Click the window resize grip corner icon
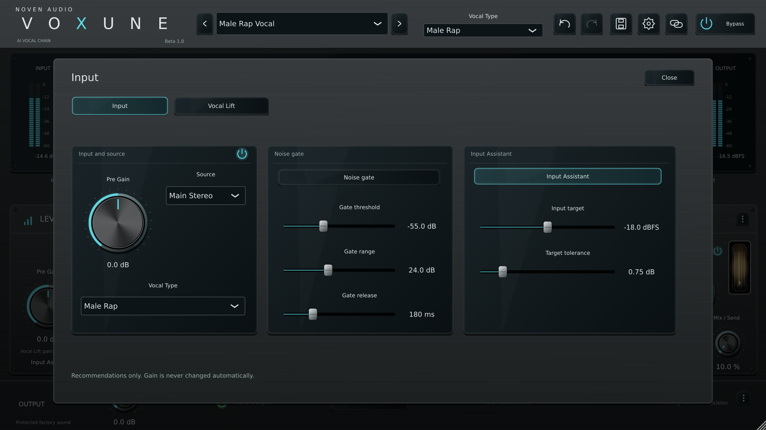 (x=761, y=425)
